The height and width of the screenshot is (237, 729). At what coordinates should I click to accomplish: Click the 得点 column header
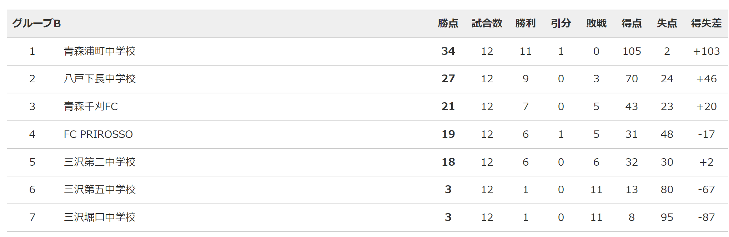click(x=632, y=24)
